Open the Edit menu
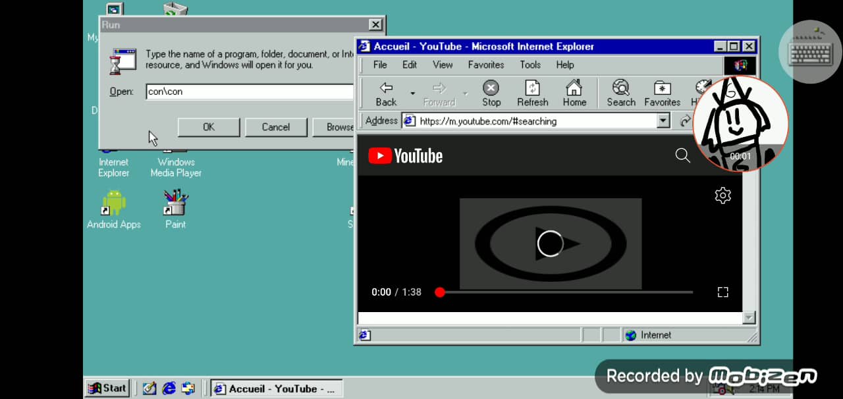The width and height of the screenshot is (843, 399). click(410, 65)
